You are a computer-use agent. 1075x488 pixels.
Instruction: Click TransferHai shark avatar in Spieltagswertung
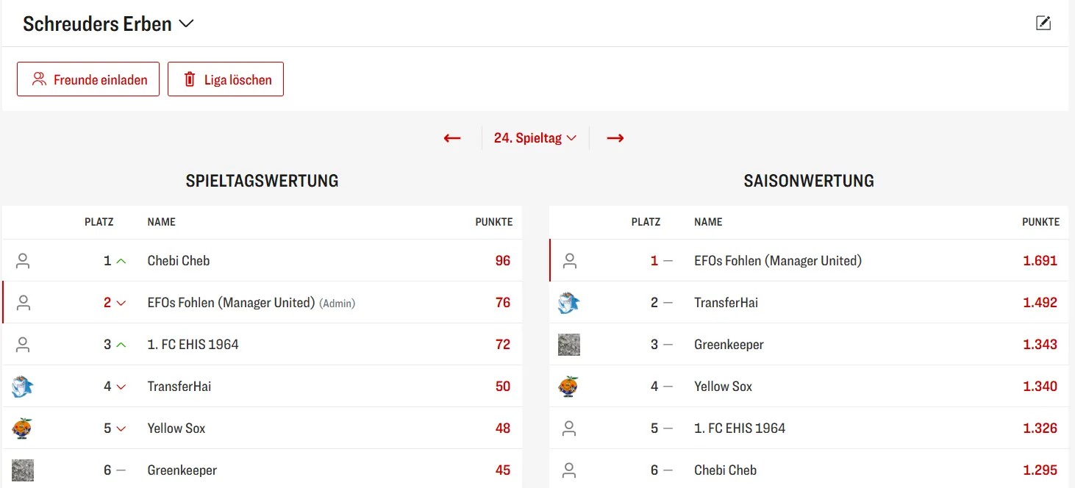[x=23, y=387]
